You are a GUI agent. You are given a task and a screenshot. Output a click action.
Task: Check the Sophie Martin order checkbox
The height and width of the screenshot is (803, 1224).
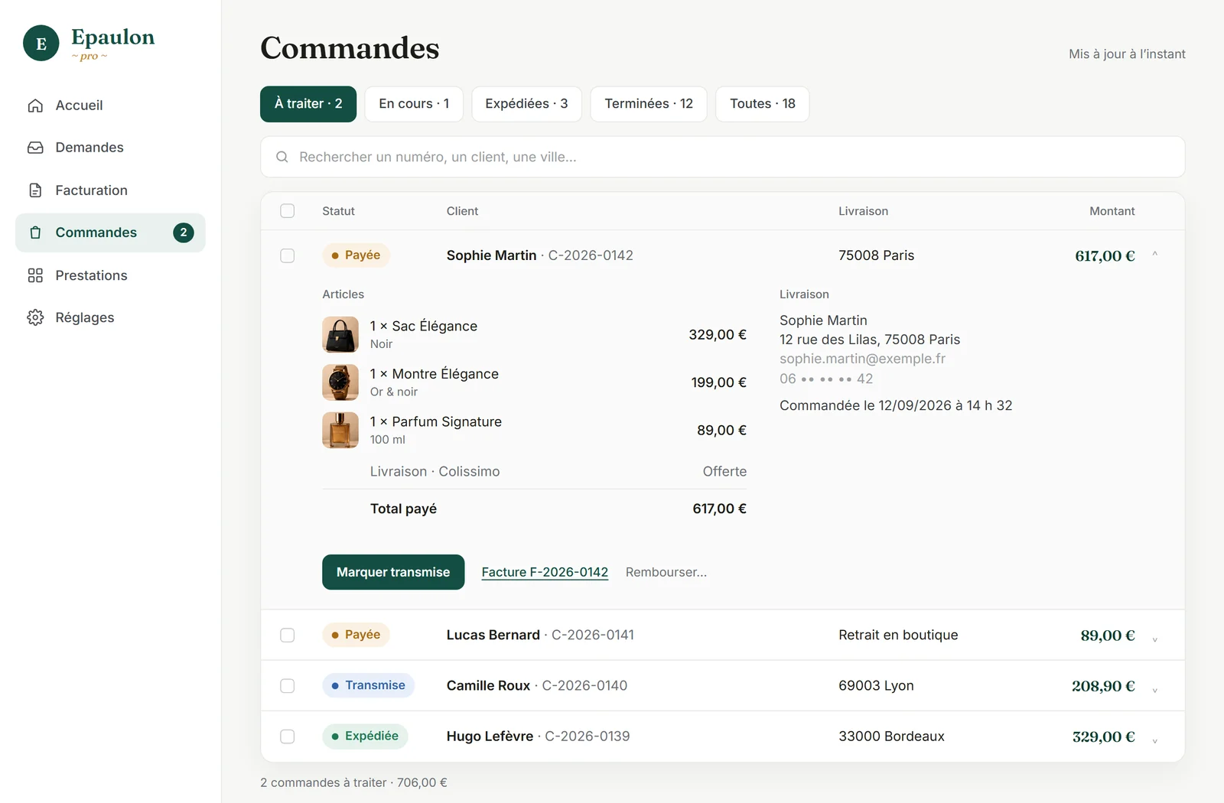point(288,255)
